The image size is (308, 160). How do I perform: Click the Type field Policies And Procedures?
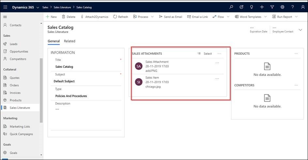(x=86, y=96)
